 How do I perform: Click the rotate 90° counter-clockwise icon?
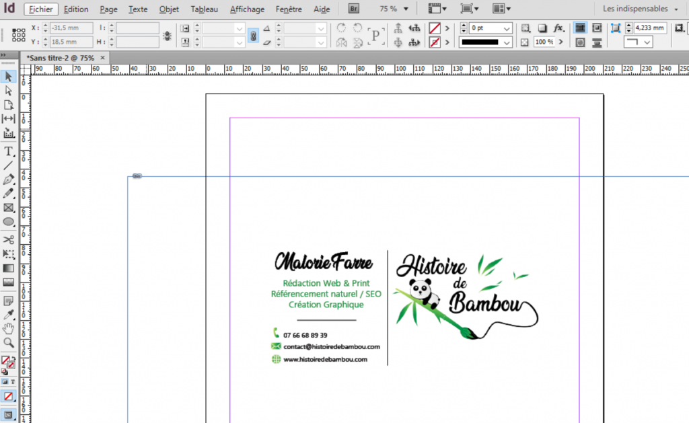coord(358,28)
